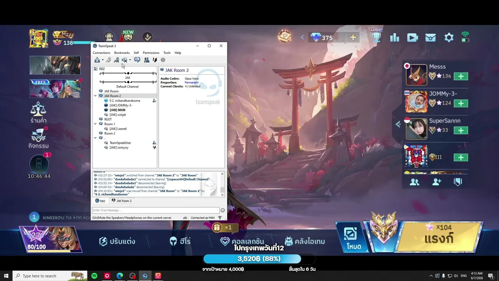The width and height of the screenshot is (499, 281).
Task: Open the Tools menu
Action: [167, 53]
